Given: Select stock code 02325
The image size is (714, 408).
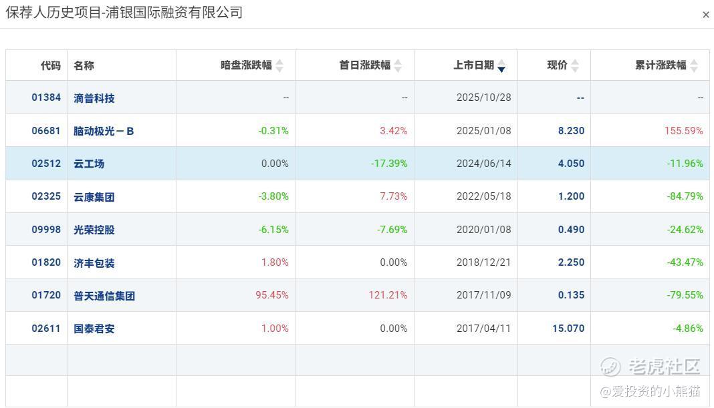Looking at the screenshot, I should pos(46,196).
